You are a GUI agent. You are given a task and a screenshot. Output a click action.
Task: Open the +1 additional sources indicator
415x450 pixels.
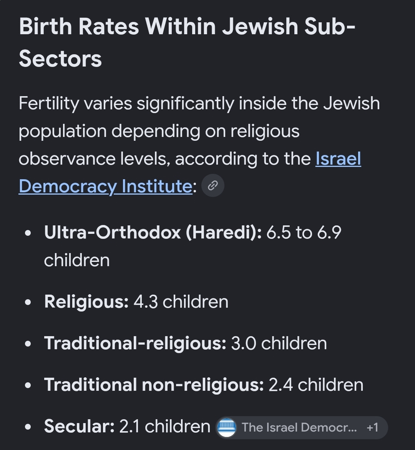click(x=372, y=428)
